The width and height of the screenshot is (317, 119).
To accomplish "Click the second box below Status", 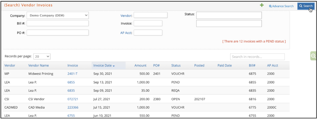I will click(229, 23).
